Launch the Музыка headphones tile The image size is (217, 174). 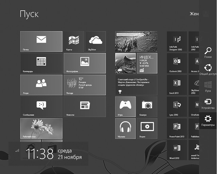coord(125,128)
